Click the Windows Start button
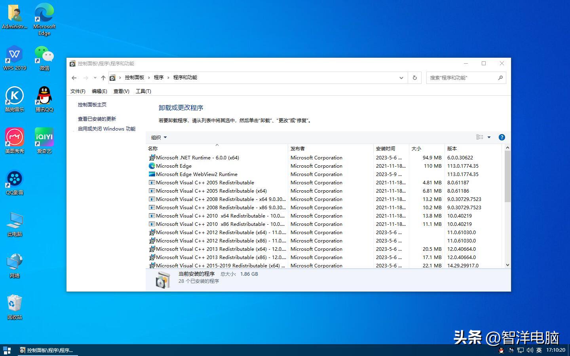This screenshot has width=570, height=356. [7, 350]
